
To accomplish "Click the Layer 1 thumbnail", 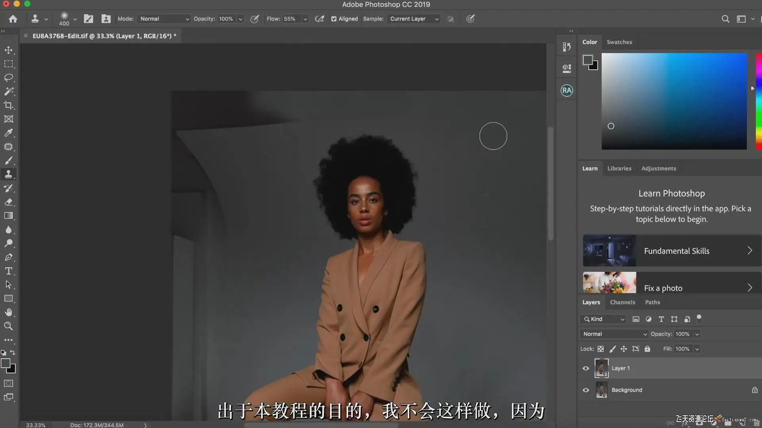I will click(601, 368).
